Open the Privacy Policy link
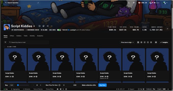The width and height of the screenshot is (173, 91). 50,89
